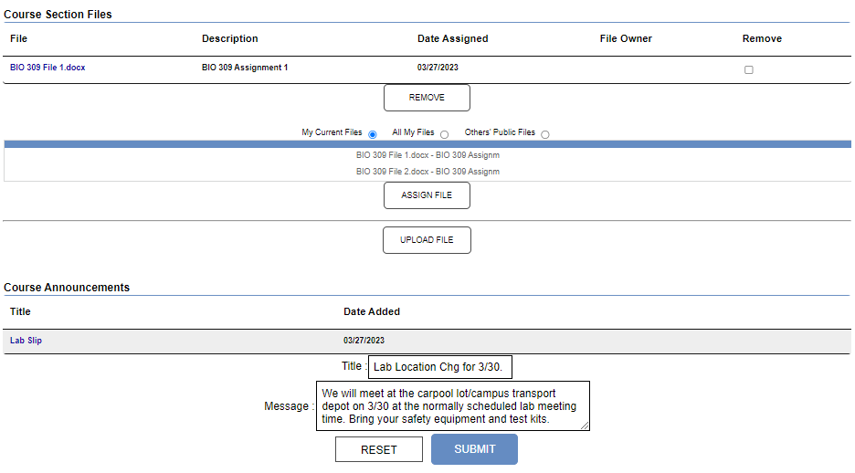Click the Description column header
This screenshot has width=855, height=473.
(x=229, y=38)
